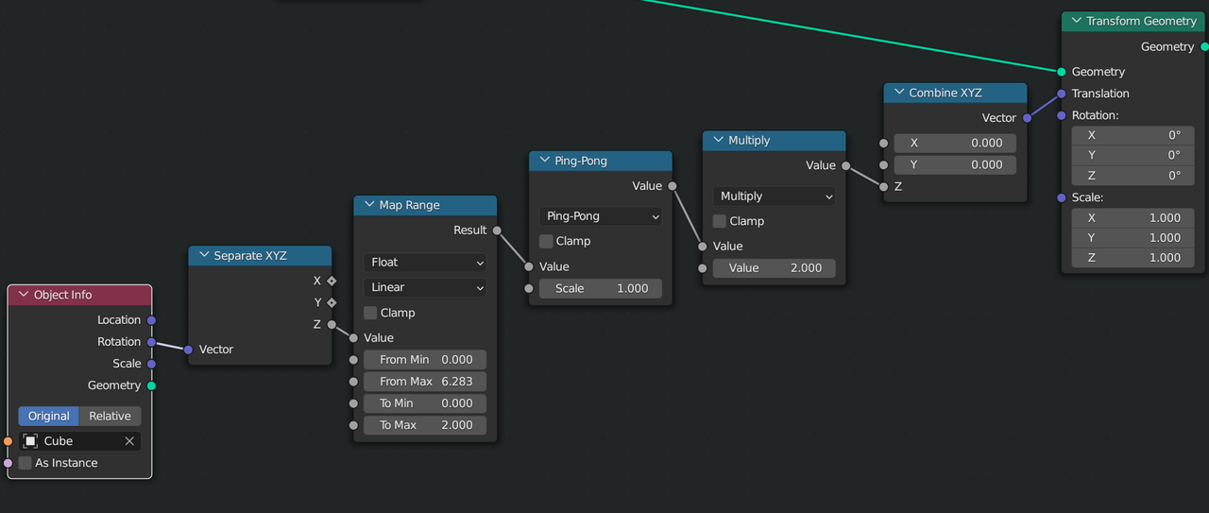
Task: Open the Float data type dropdown
Action: point(425,263)
